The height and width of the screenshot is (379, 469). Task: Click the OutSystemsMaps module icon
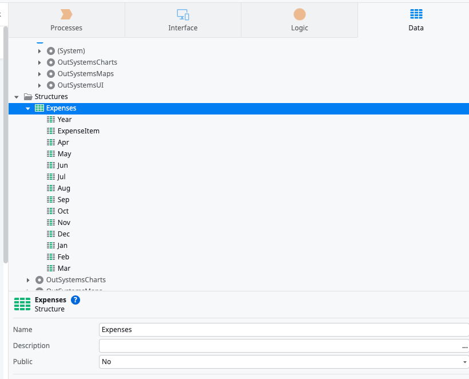click(51, 74)
